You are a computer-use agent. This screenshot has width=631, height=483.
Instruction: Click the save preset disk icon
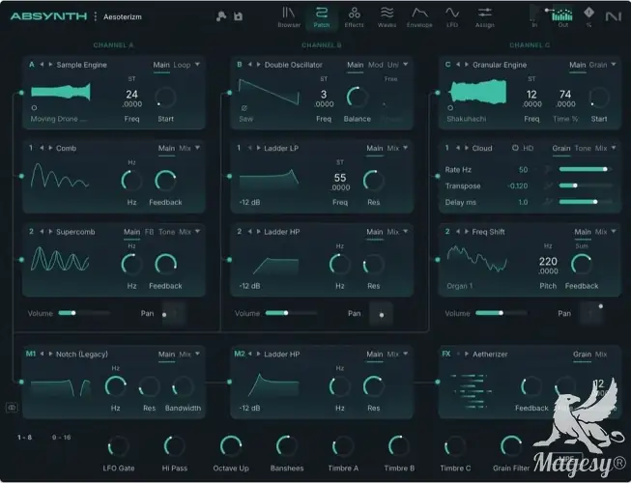(x=239, y=16)
